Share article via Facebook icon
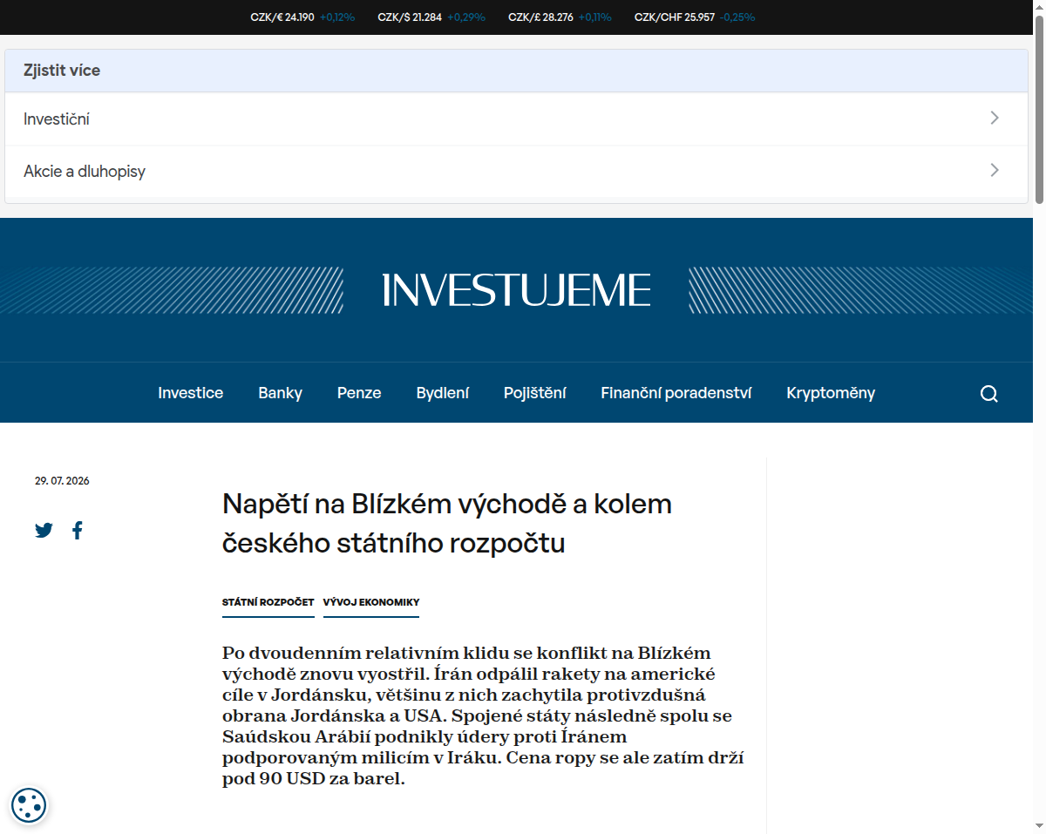 [78, 530]
